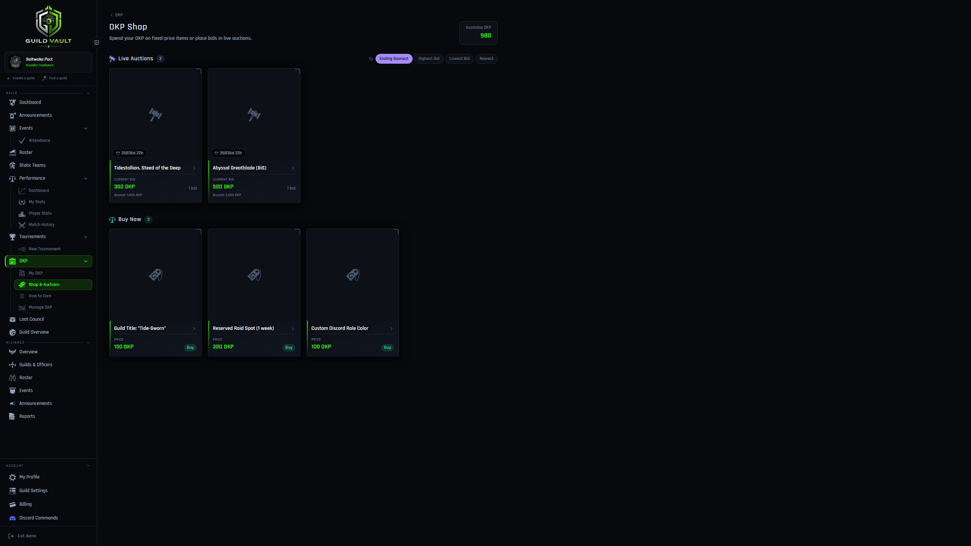Image resolution: width=971 pixels, height=546 pixels.
Task: Select the Lowest Bid sort option
Action: tap(459, 59)
